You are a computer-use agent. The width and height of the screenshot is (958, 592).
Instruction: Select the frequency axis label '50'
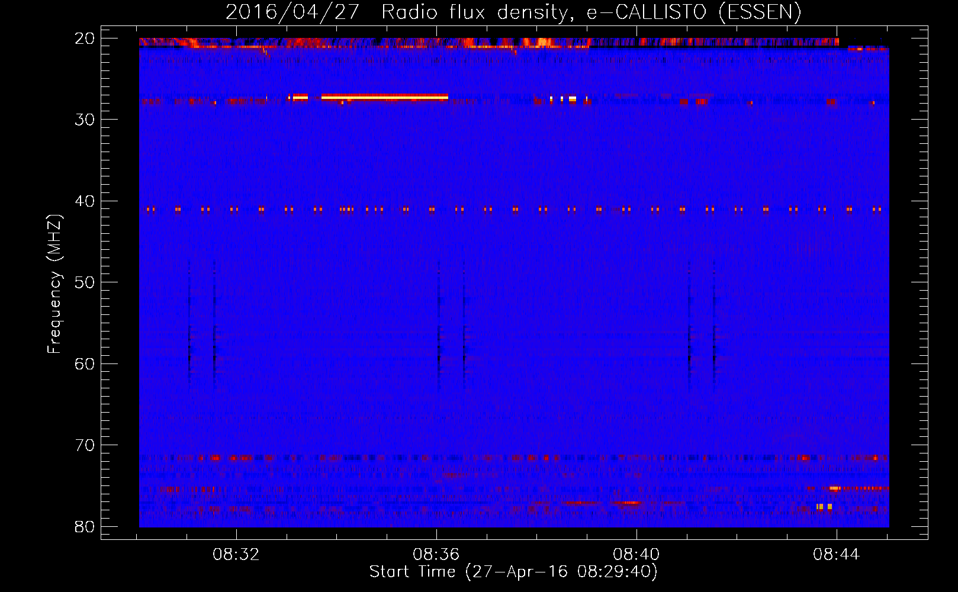coord(85,282)
